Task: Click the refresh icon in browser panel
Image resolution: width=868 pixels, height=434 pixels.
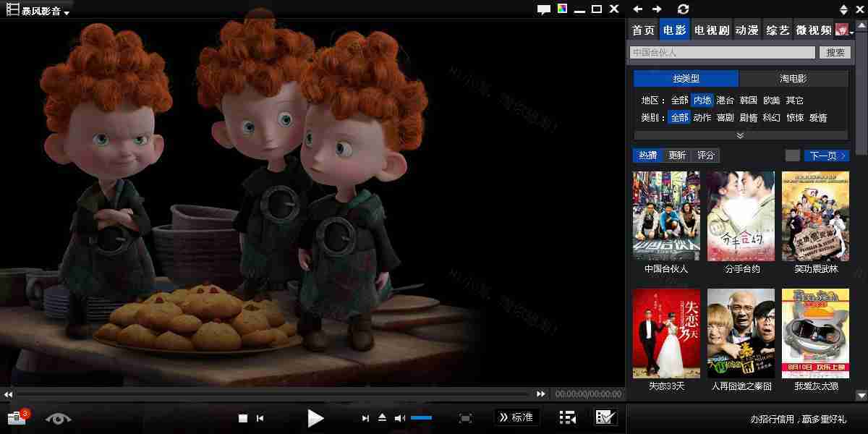Action: (x=683, y=9)
